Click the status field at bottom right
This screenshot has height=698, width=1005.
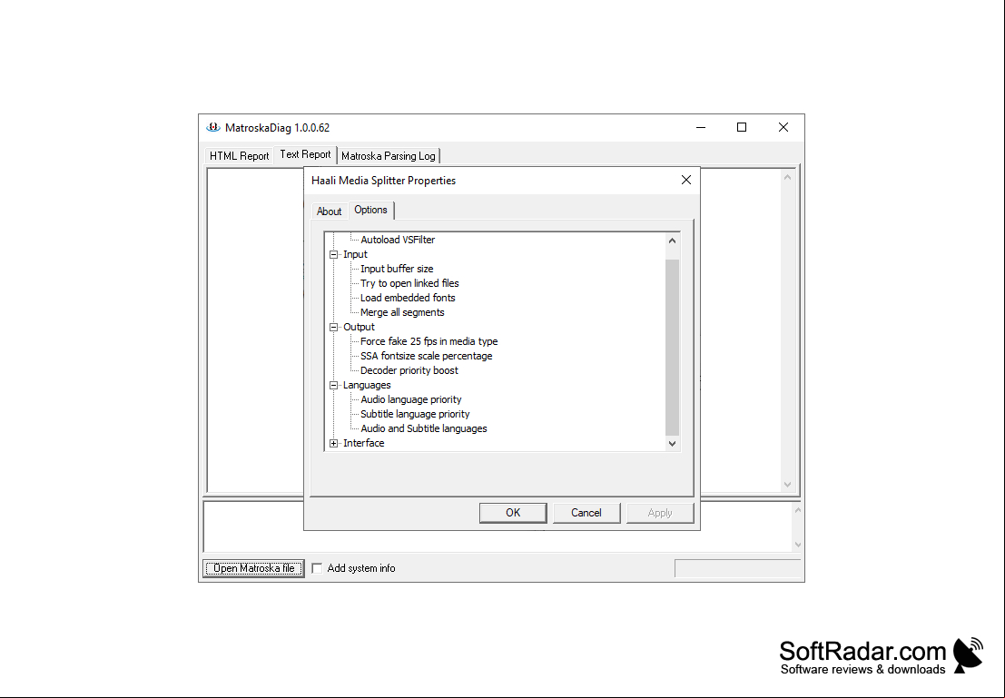point(738,568)
